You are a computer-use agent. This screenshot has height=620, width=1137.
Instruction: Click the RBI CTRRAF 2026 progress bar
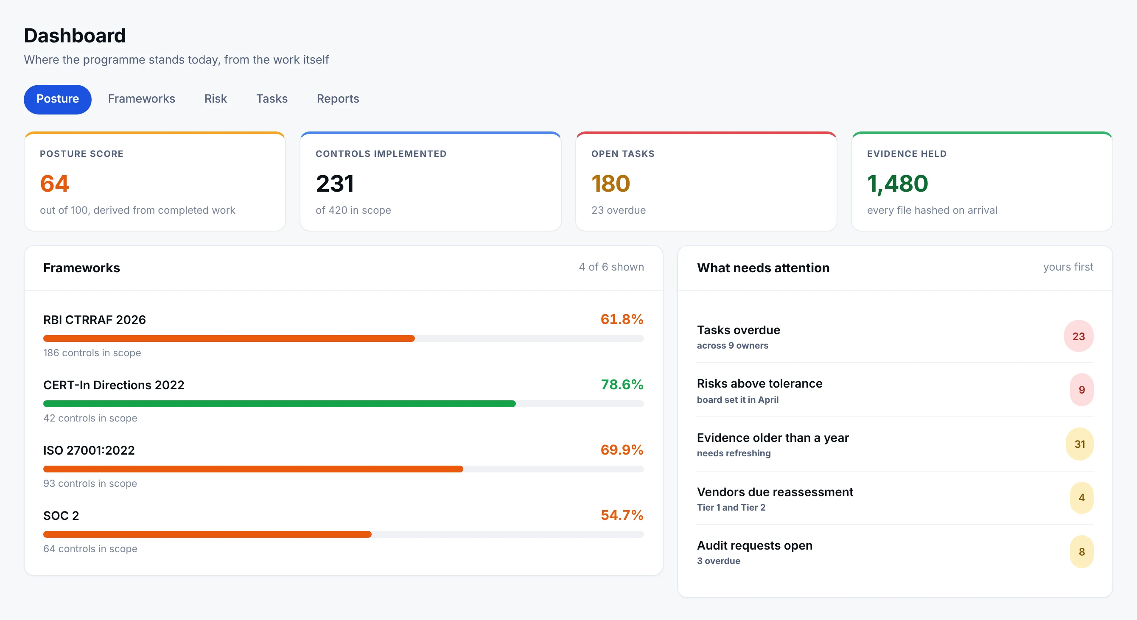(343, 338)
